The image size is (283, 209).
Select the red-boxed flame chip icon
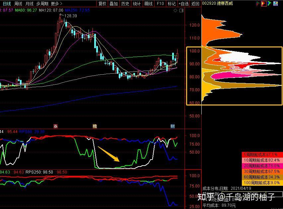(263, 3)
